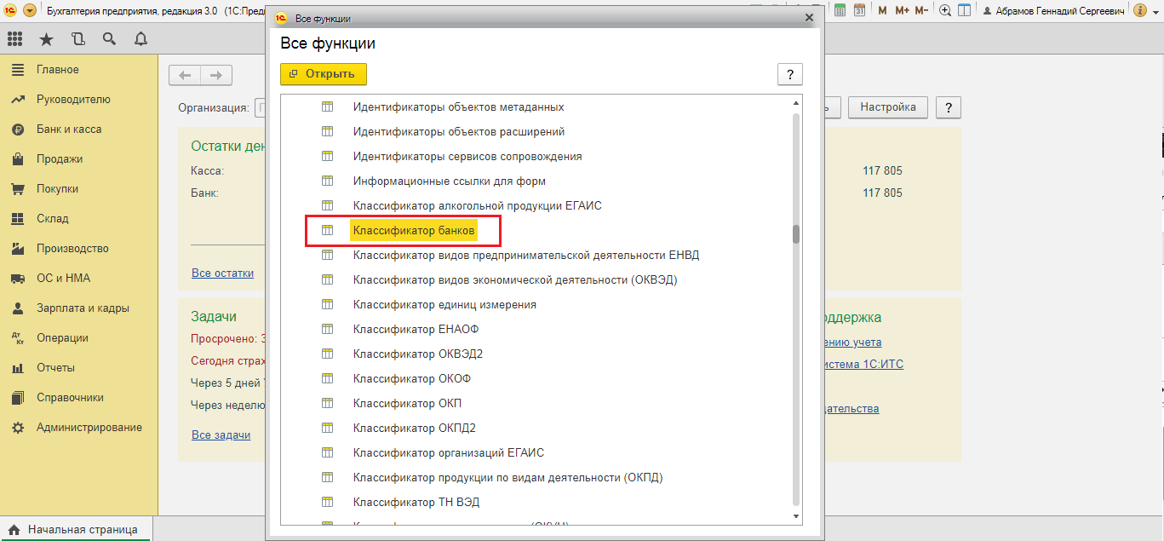Screen dimensions: 1164x541
Task: Open the Руководителю section
Action: 73,100
